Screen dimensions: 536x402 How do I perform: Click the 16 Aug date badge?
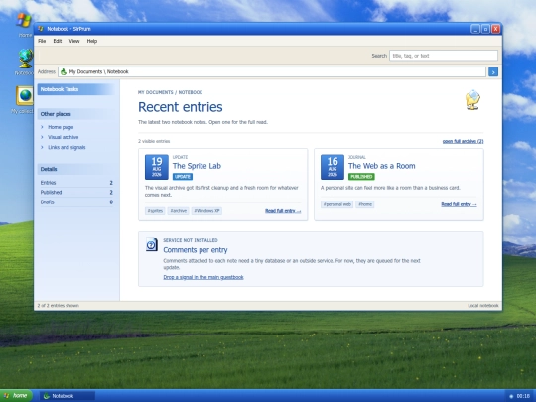[333, 167]
